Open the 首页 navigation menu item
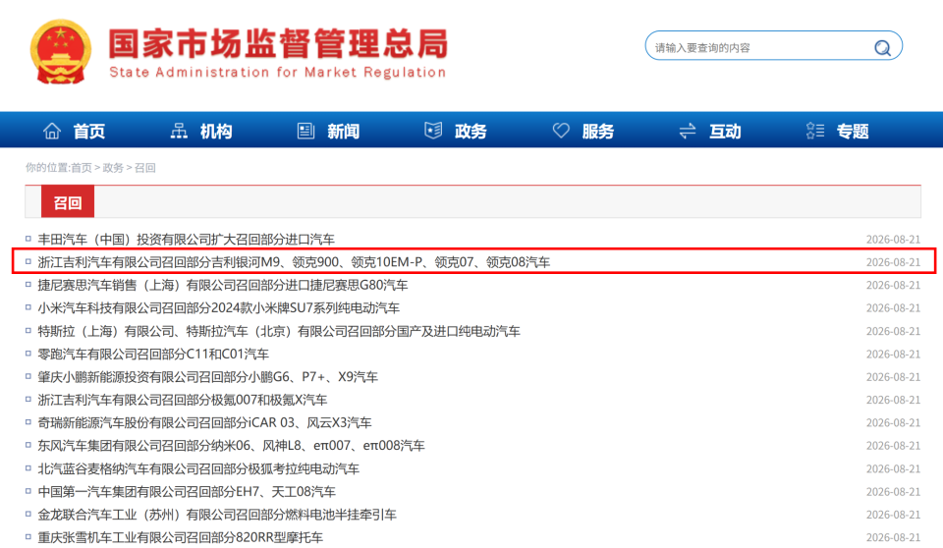 pos(89,132)
